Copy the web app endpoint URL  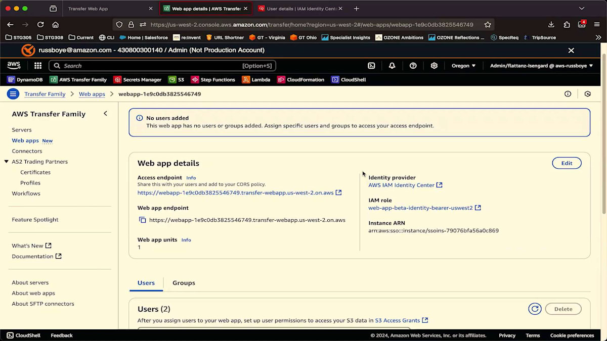[143, 220]
